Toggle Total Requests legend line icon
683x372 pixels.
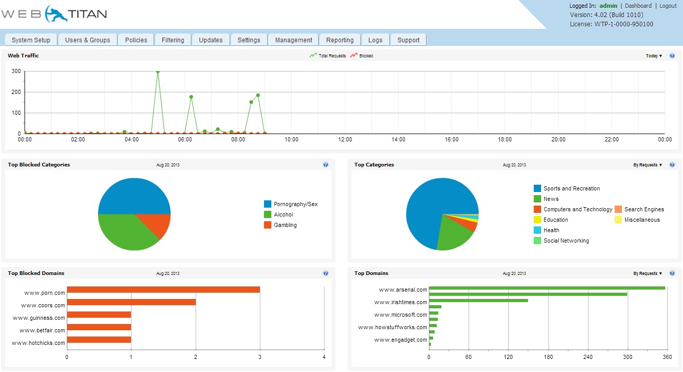point(313,55)
